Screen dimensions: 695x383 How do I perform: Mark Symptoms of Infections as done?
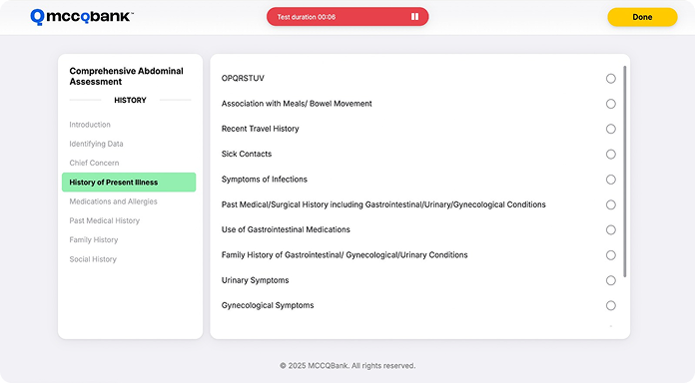point(611,180)
